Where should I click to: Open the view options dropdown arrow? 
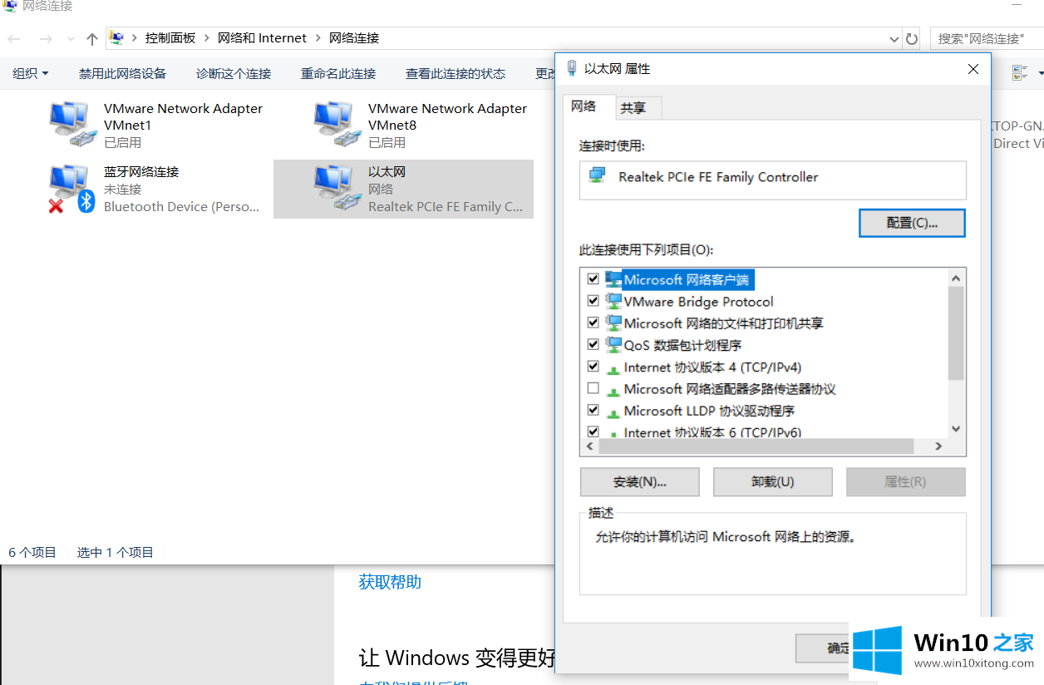click(x=1040, y=73)
